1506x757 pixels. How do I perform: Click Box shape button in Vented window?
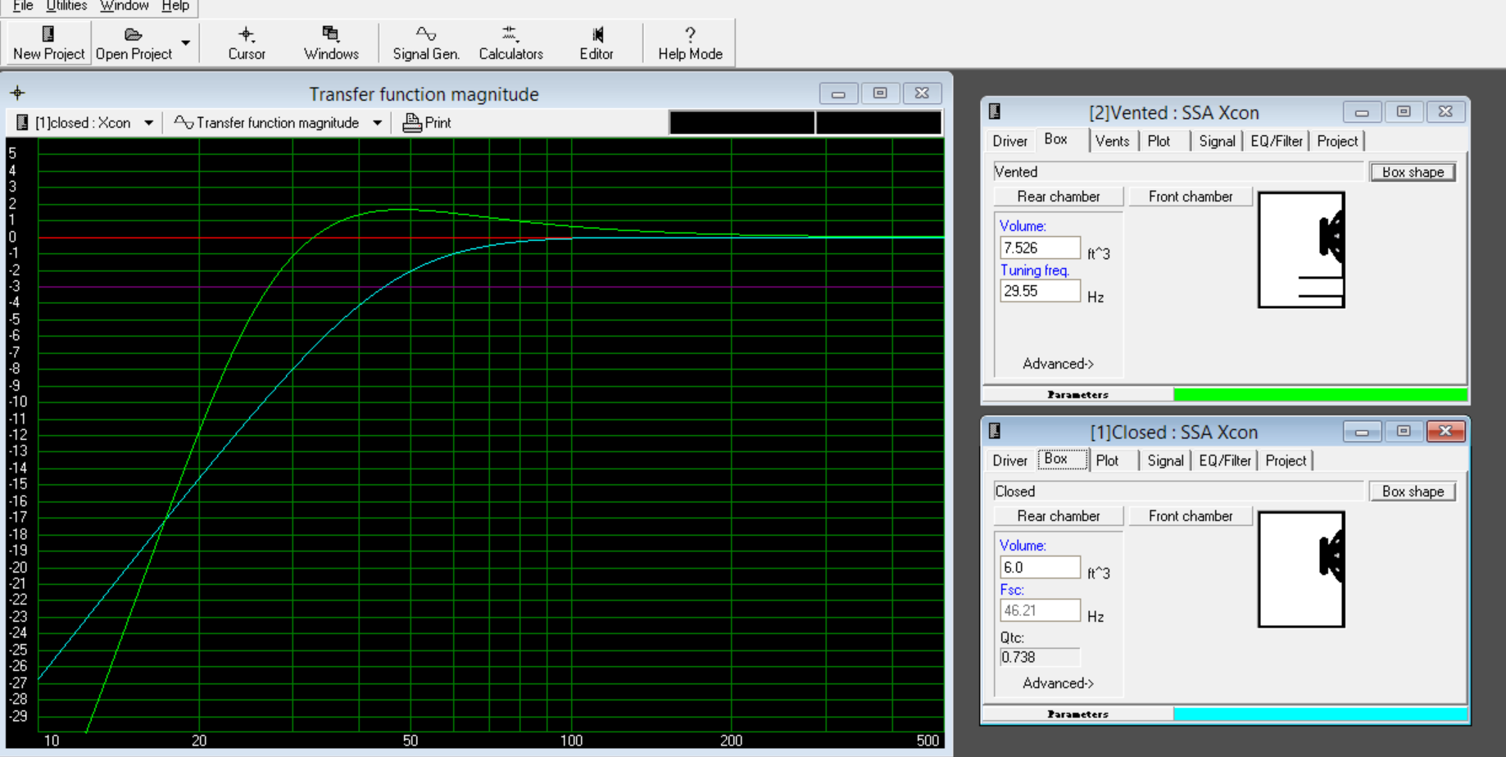[1413, 172]
